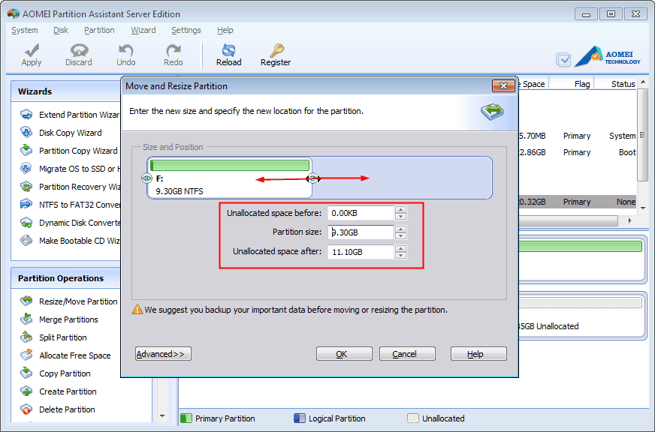Click scroll-down arrow of the left sidebar
Screen dimensions: 655x432
(162, 415)
